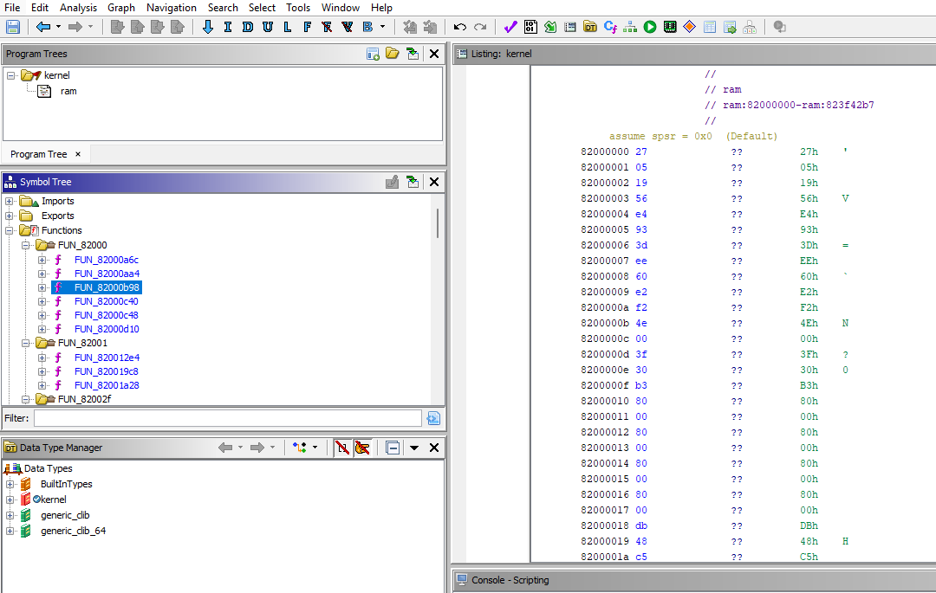Select function FUN_82000c40

(107, 301)
